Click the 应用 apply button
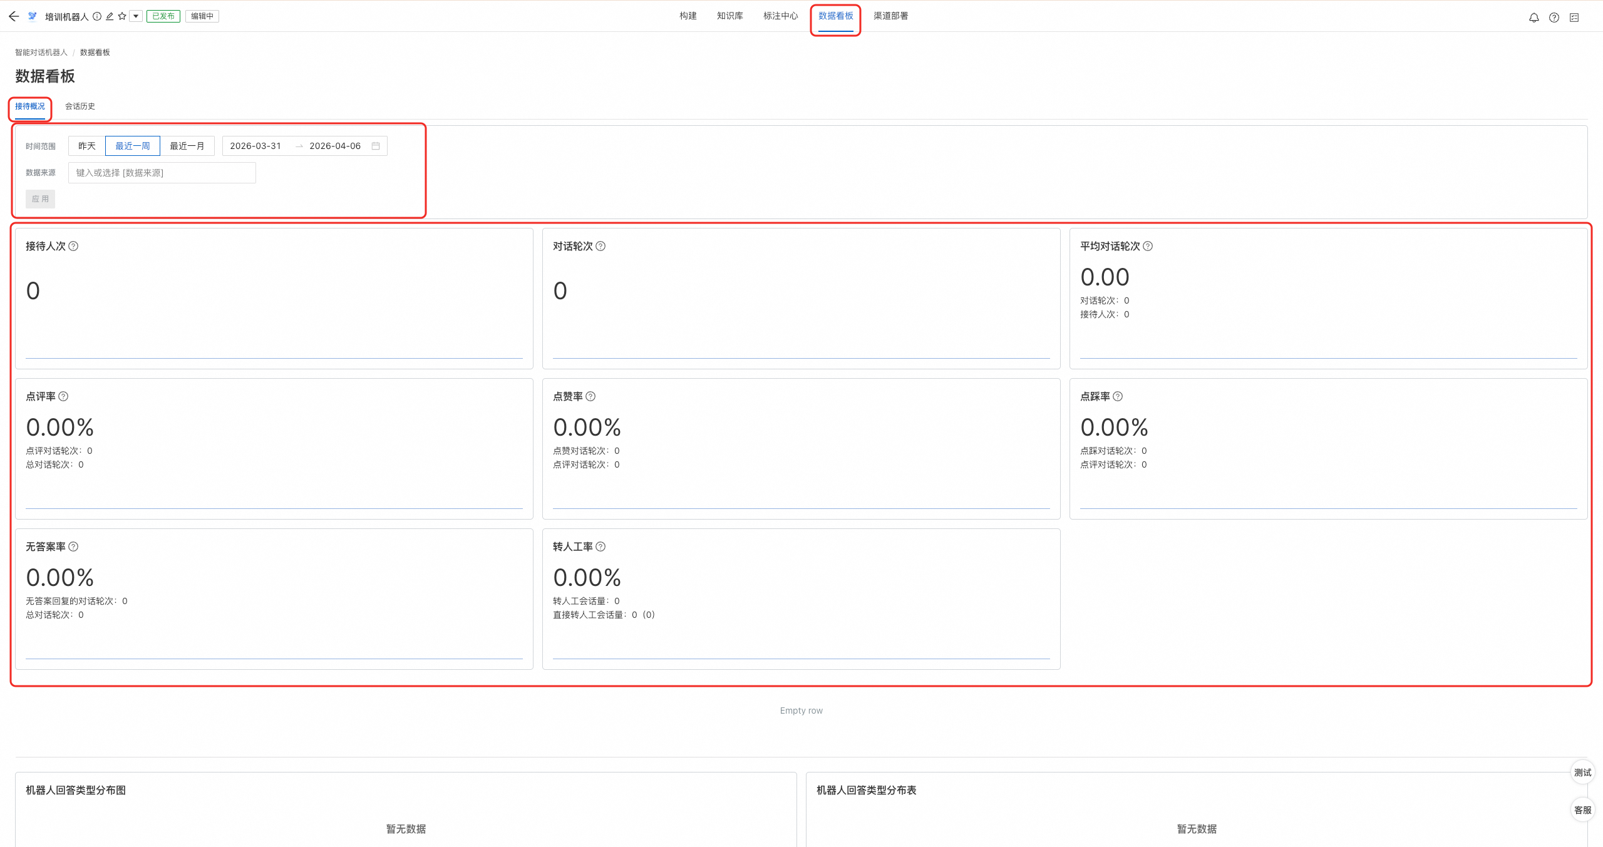This screenshot has width=1603, height=847. click(41, 199)
